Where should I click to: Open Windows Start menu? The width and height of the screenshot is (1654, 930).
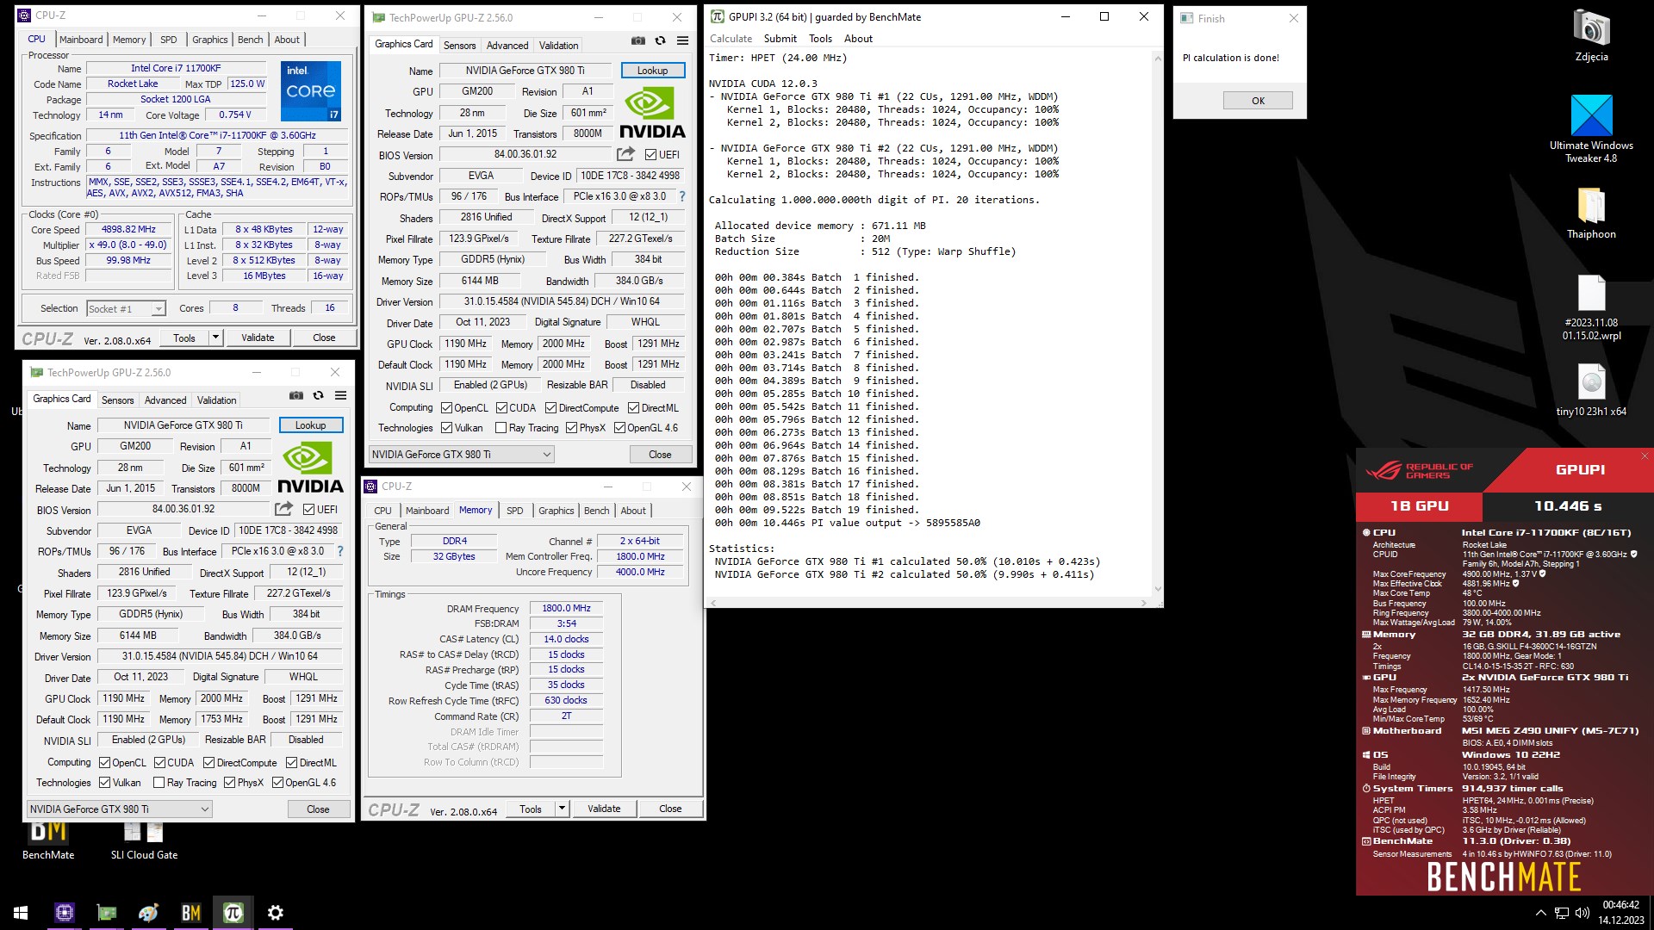[21, 913]
